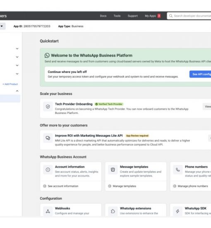
Task: Click the arrow icon beside Manage templates
Action: (x=110, y=186)
